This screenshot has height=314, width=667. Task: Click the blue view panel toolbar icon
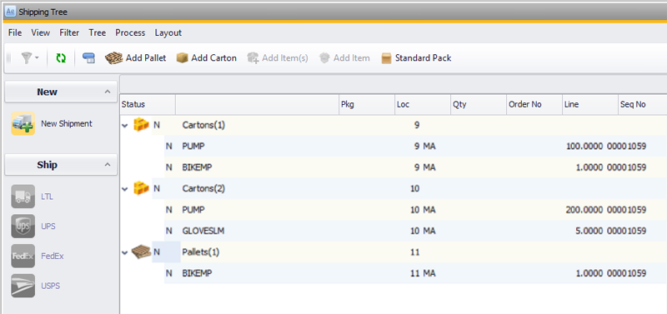(88, 58)
